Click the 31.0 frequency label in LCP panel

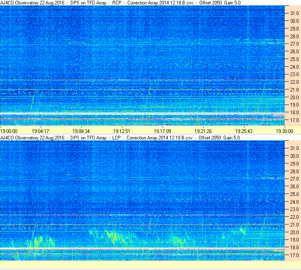(x=294, y=148)
